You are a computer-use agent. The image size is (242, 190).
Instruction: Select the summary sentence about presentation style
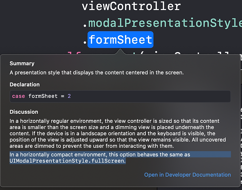pyautogui.click(x=96, y=73)
